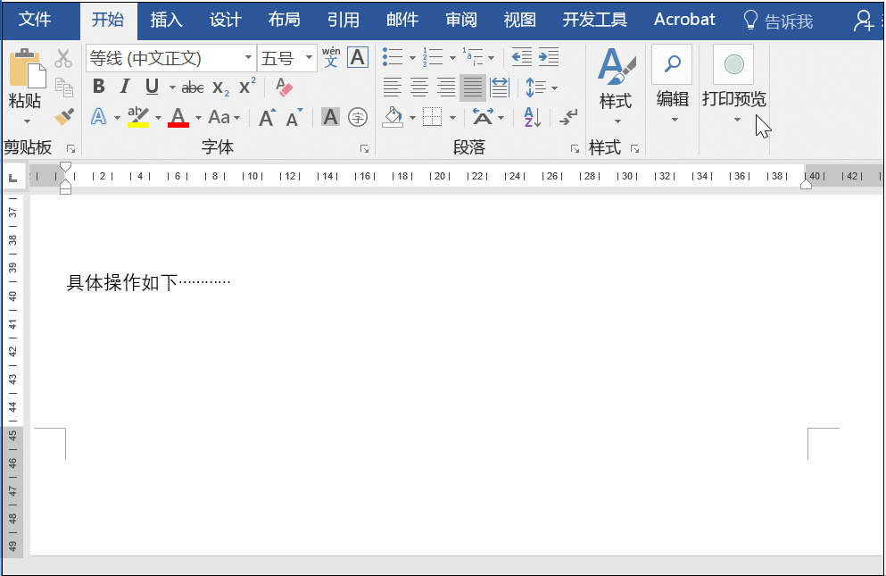Toggle Bold formatting

point(99,88)
